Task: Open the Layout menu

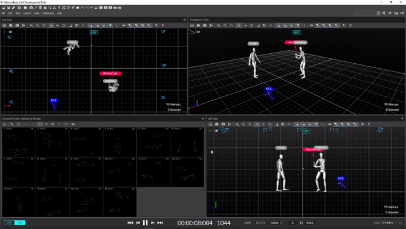Action: click(27, 13)
